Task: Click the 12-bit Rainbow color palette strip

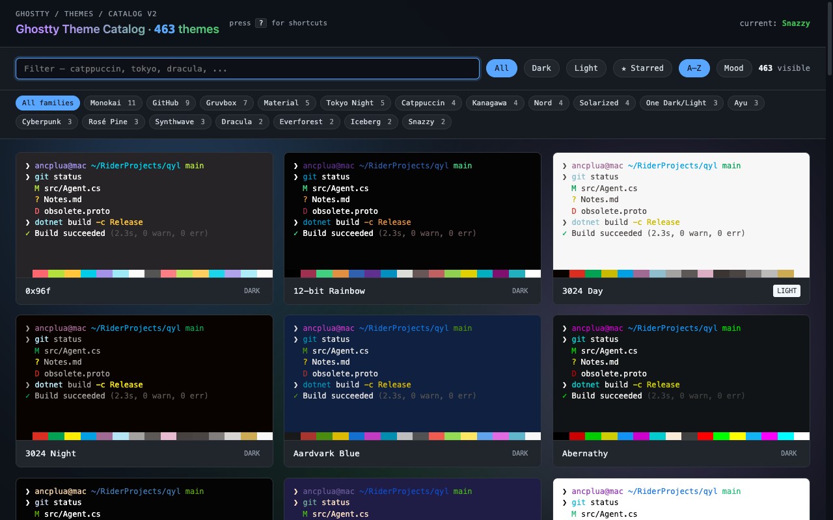Action: tap(413, 274)
